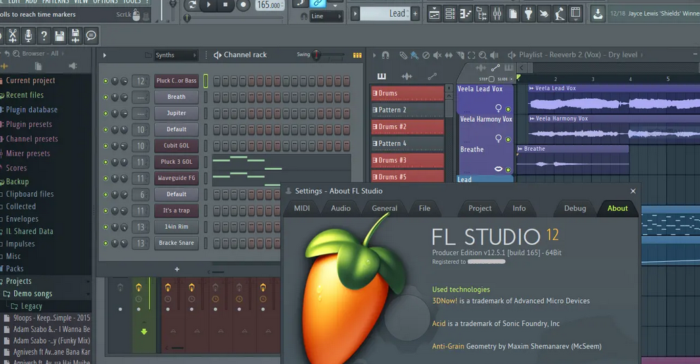700x364 pixels.
Task: Open the Synths channel filter dropdown
Action: point(176,55)
